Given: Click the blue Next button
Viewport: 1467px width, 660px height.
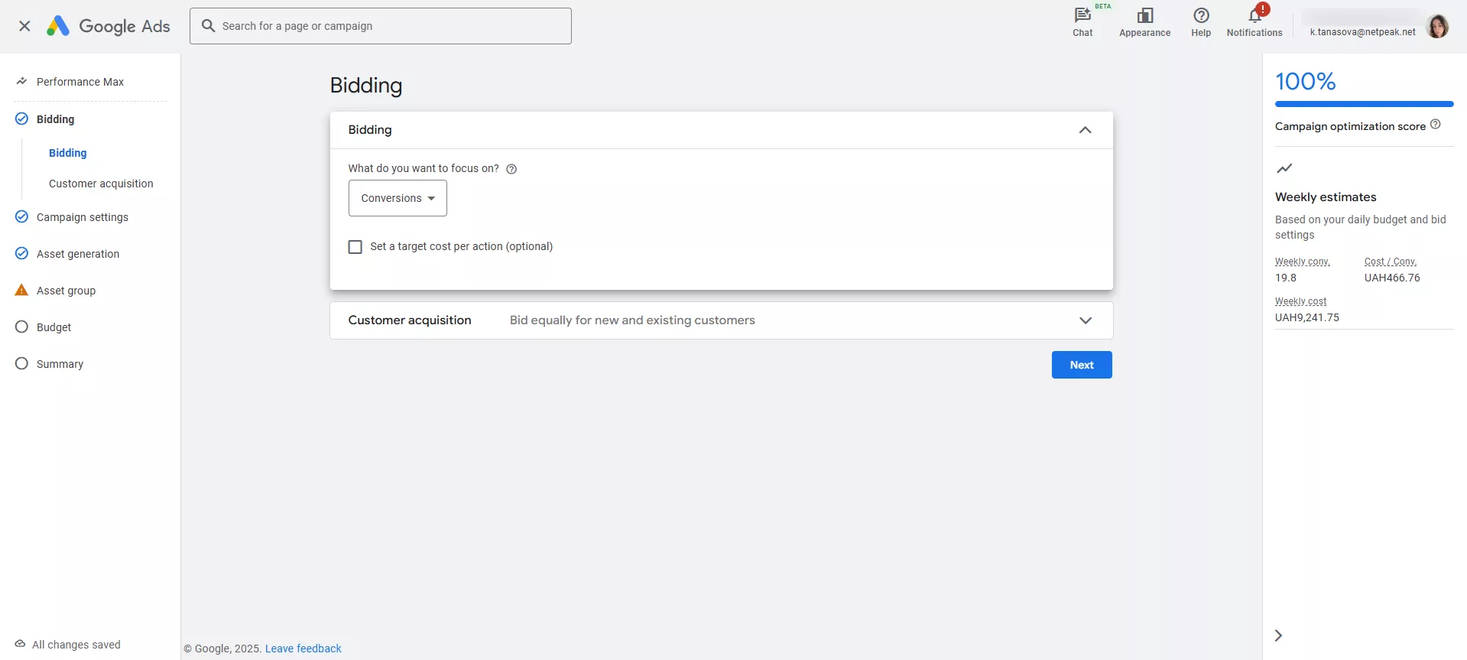Looking at the screenshot, I should (1081, 365).
